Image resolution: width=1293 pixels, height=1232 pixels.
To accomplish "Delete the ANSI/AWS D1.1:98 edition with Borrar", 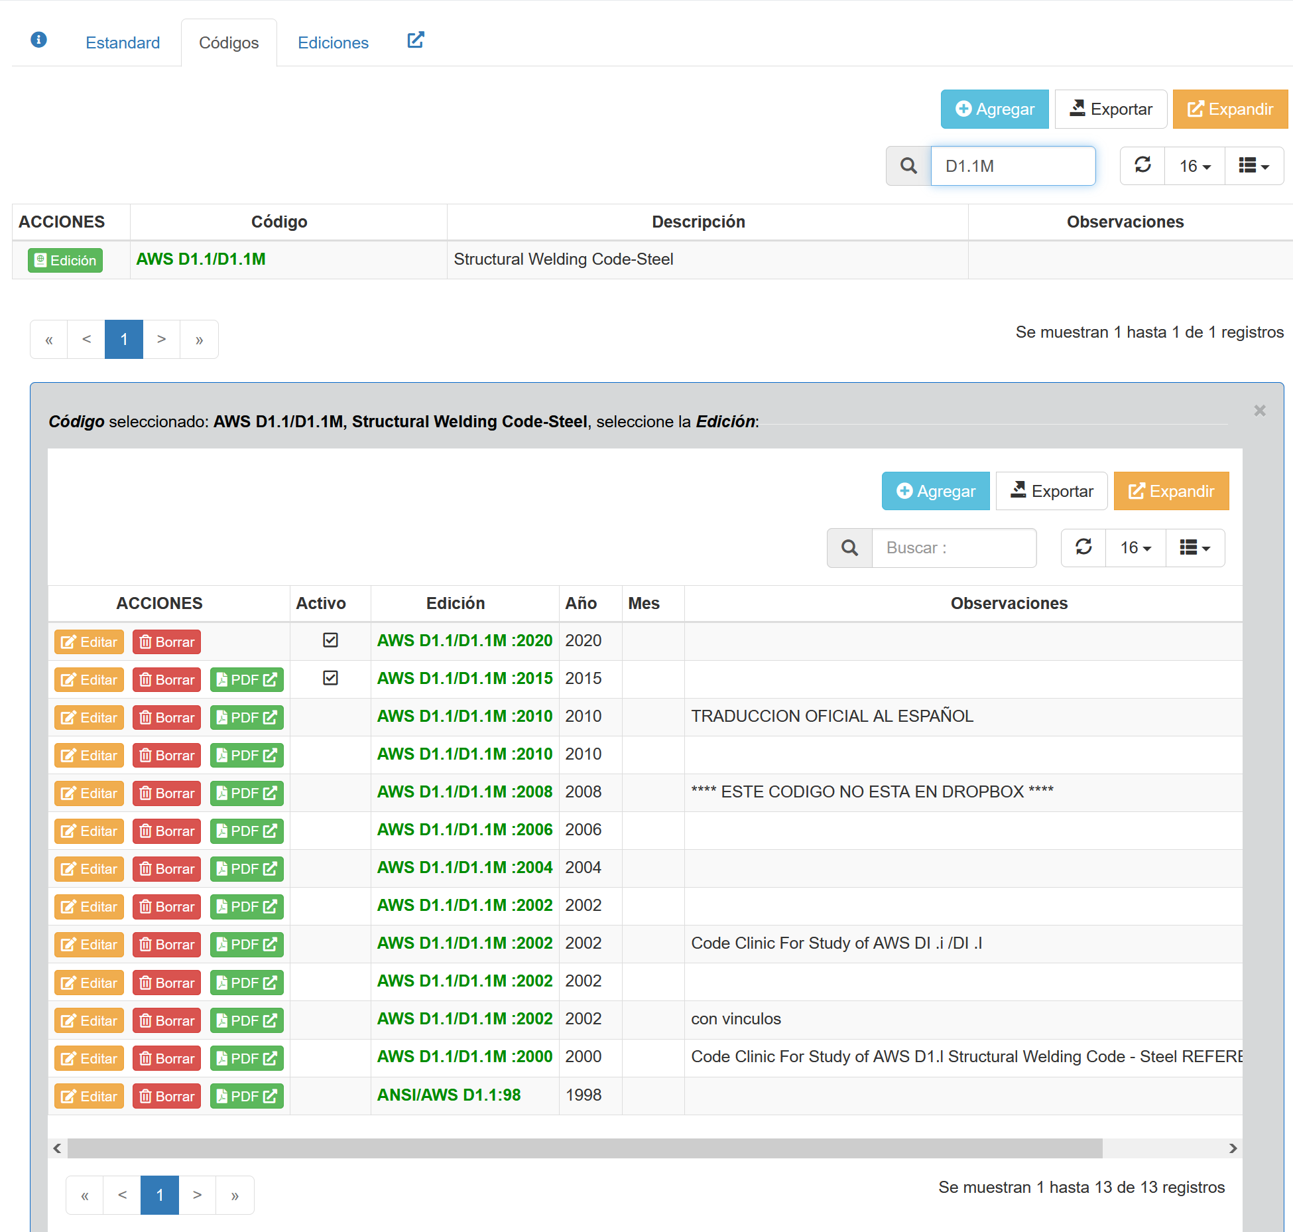I will click(x=167, y=1097).
